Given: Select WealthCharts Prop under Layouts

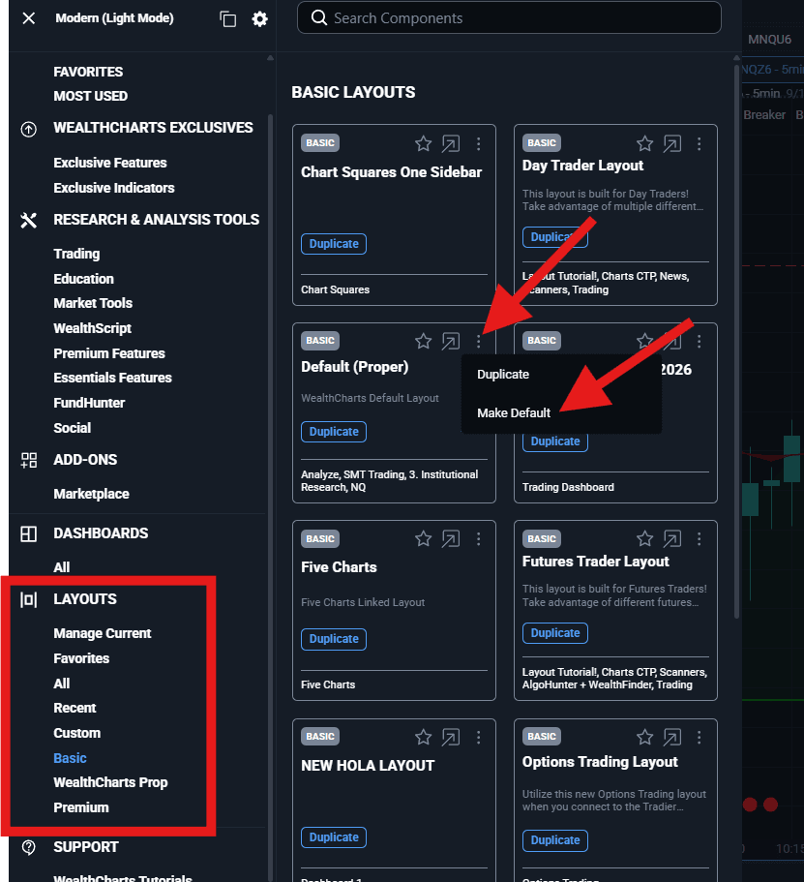Looking at the screenshot, I should [x=110, y=783].
